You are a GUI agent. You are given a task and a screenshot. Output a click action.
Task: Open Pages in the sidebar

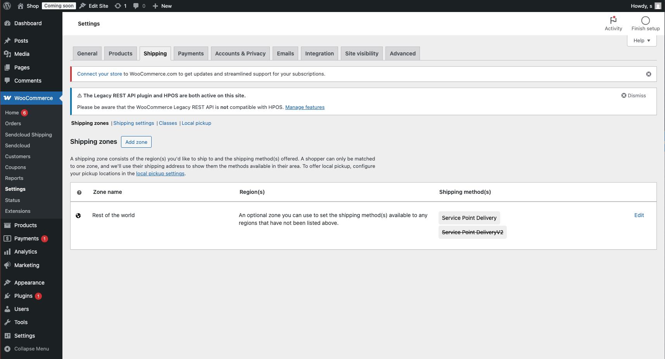[x=22, y=67]
